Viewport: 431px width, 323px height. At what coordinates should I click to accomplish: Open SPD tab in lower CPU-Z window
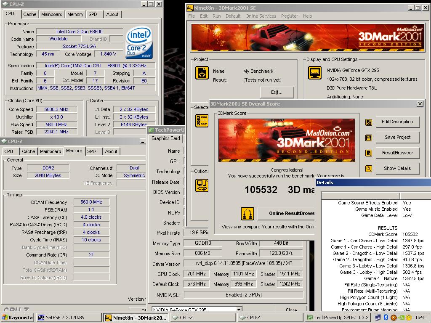tap(91, 151)
